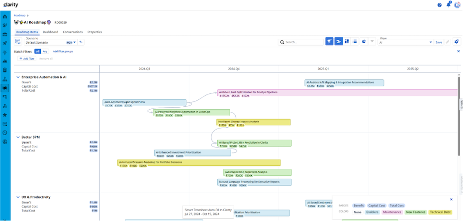Image resolution: width=463 pixels, height=221 pixels.
Task: Open the hierarchy tree sidebar icon
Action: click(x=5, y=79)
